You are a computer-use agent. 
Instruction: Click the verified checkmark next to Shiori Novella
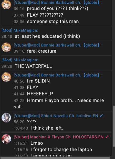101,116
